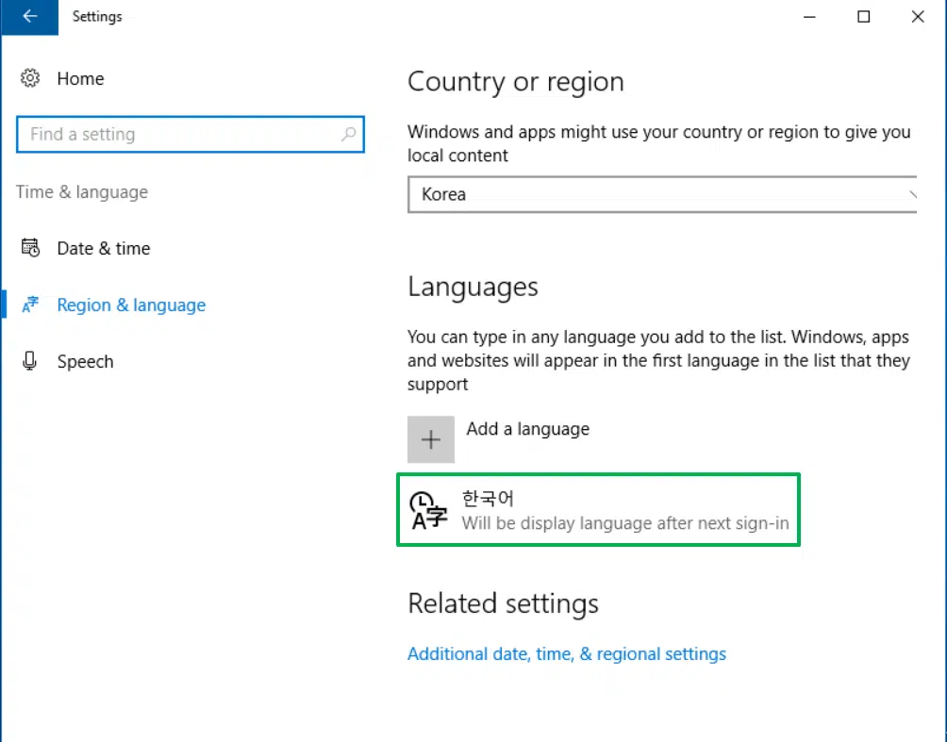Click the magnifier icon in search box

coord(348,134)
